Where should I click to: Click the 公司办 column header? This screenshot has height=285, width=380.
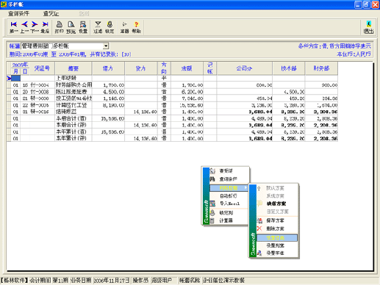(x=244, y=68)
